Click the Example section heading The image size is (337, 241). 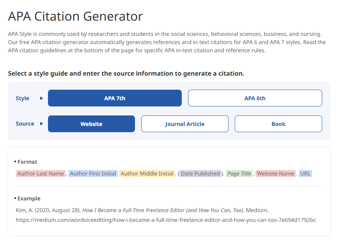click(x=29, y=198)
